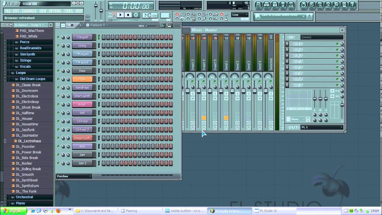Select the Pluck channel button
Image resolution: width=382 pixels, height=215 pixels.
(82, 79)
